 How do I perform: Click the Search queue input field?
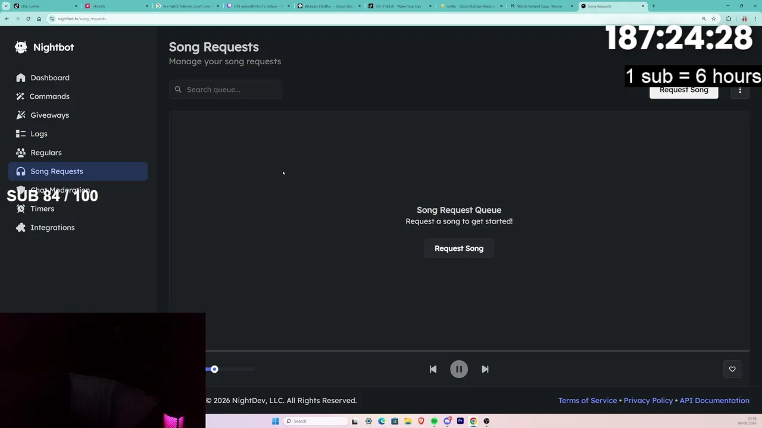226,90
